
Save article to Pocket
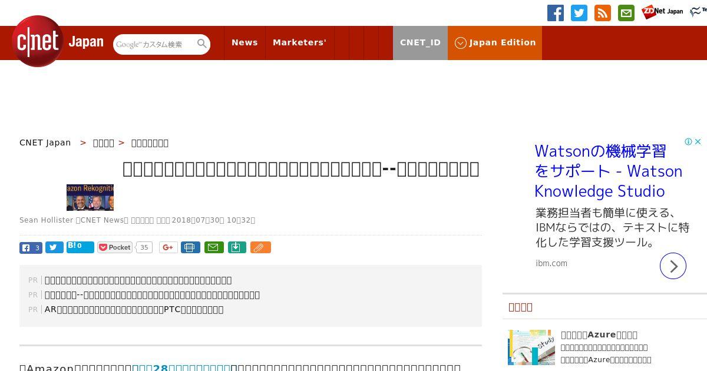[x=115, y=247]
